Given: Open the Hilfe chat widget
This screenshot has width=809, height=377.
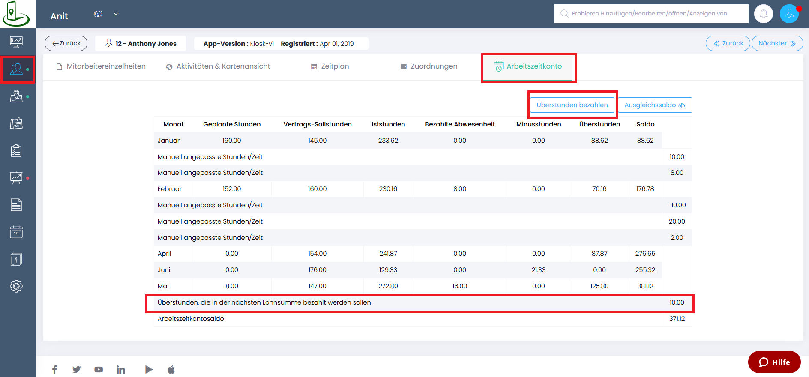Looking at the screenshot, I should click(774, 362).
